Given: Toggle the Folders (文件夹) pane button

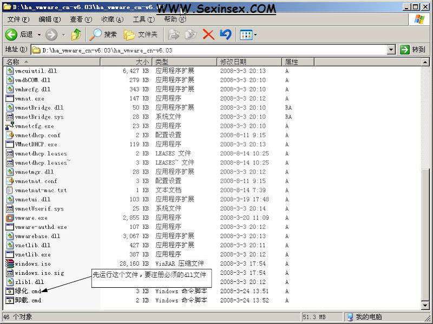Looking at the screenshot, I should 141,35.
